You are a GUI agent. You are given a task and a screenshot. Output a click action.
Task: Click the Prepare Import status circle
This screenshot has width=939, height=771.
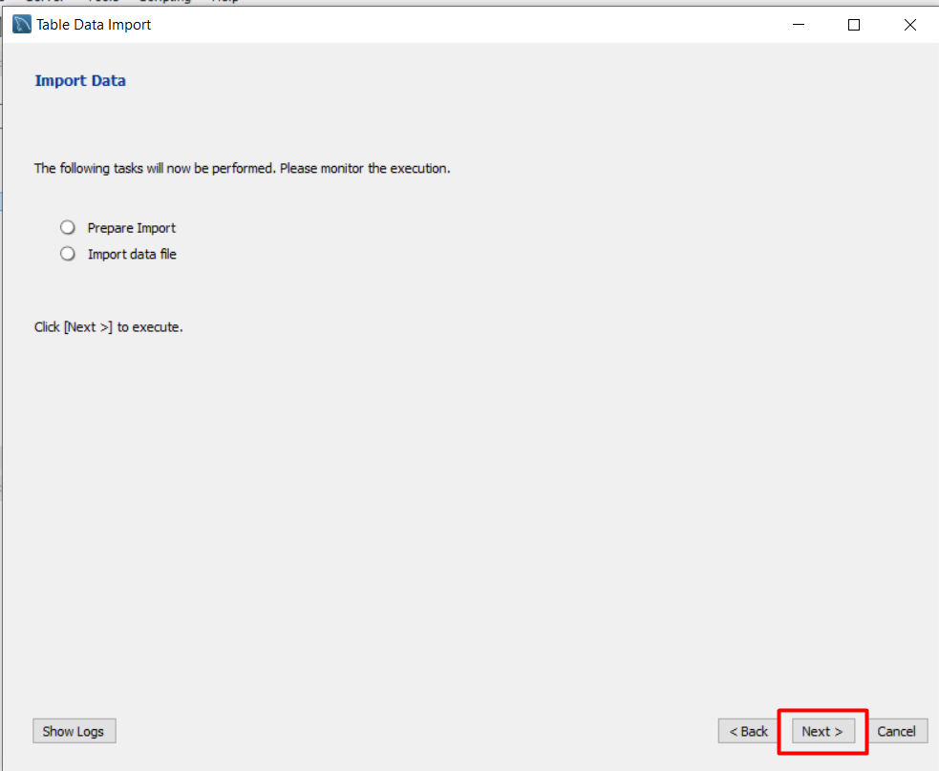pos(67,228)
